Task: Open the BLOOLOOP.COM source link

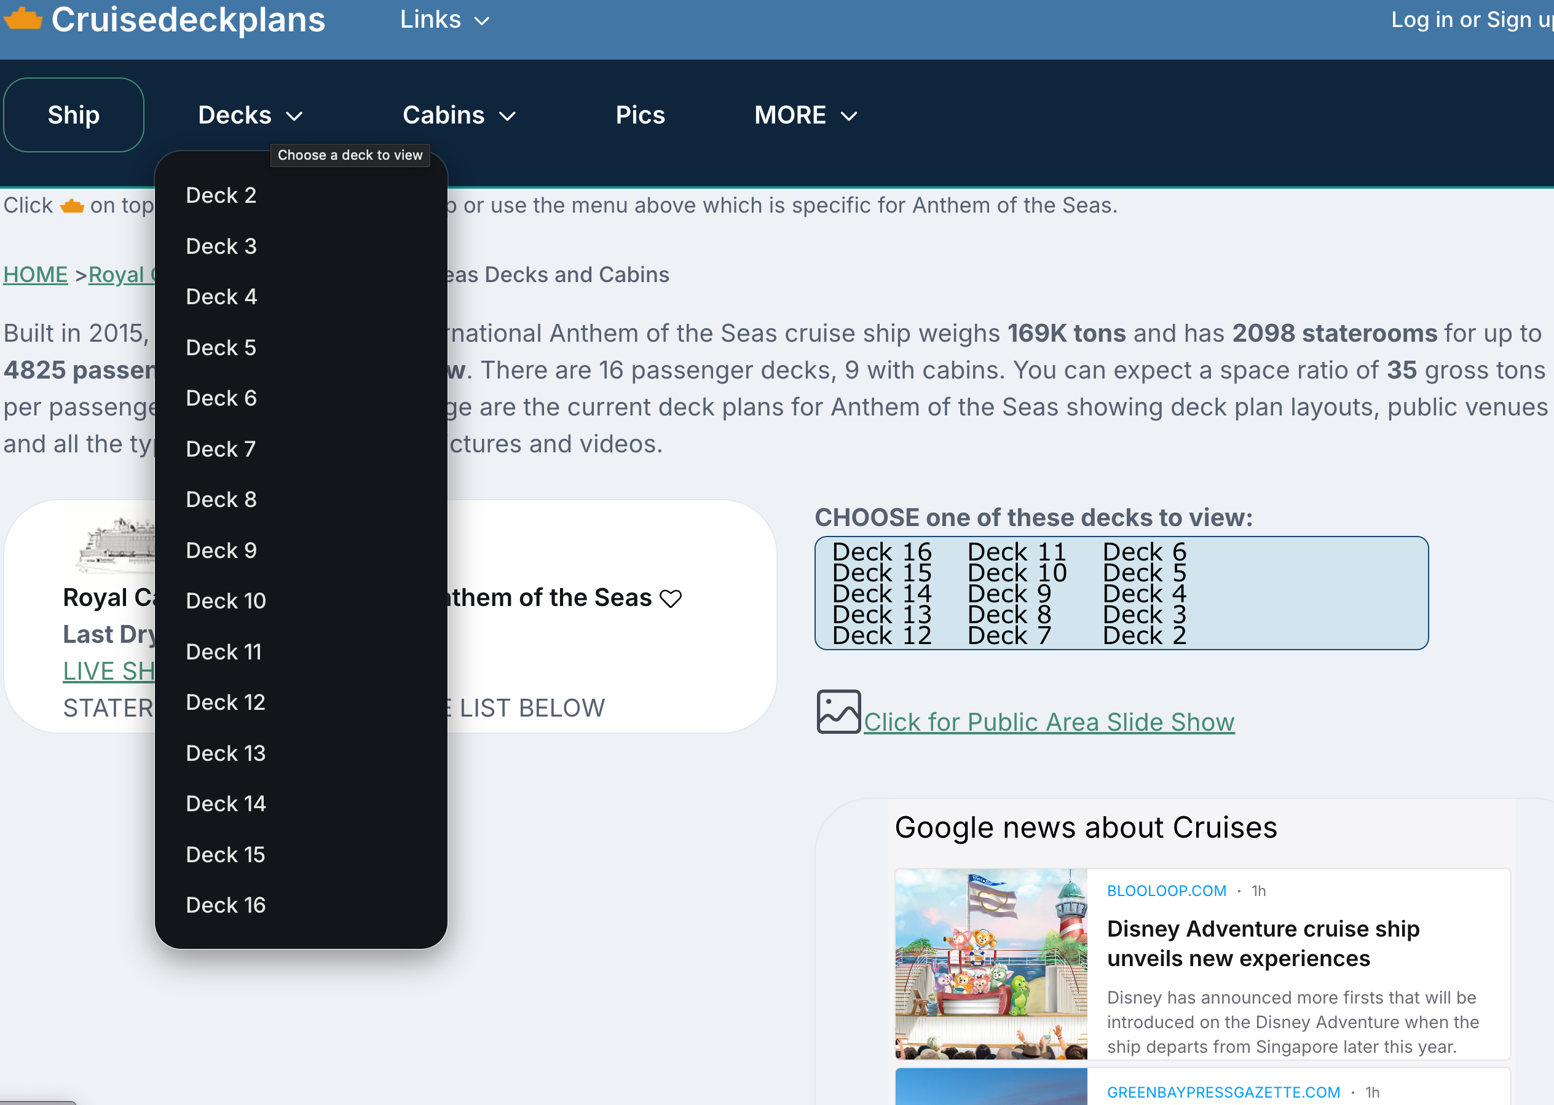Action: [x=1166, y=891]
